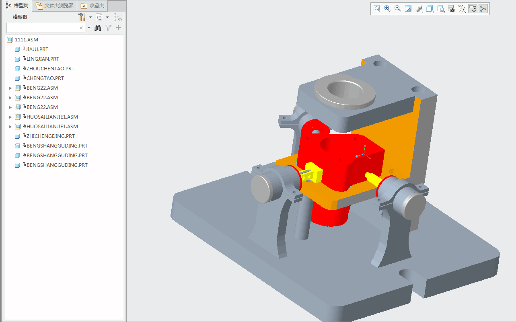Click the hidden-items tree icon with eye

(x=117, y=17)
